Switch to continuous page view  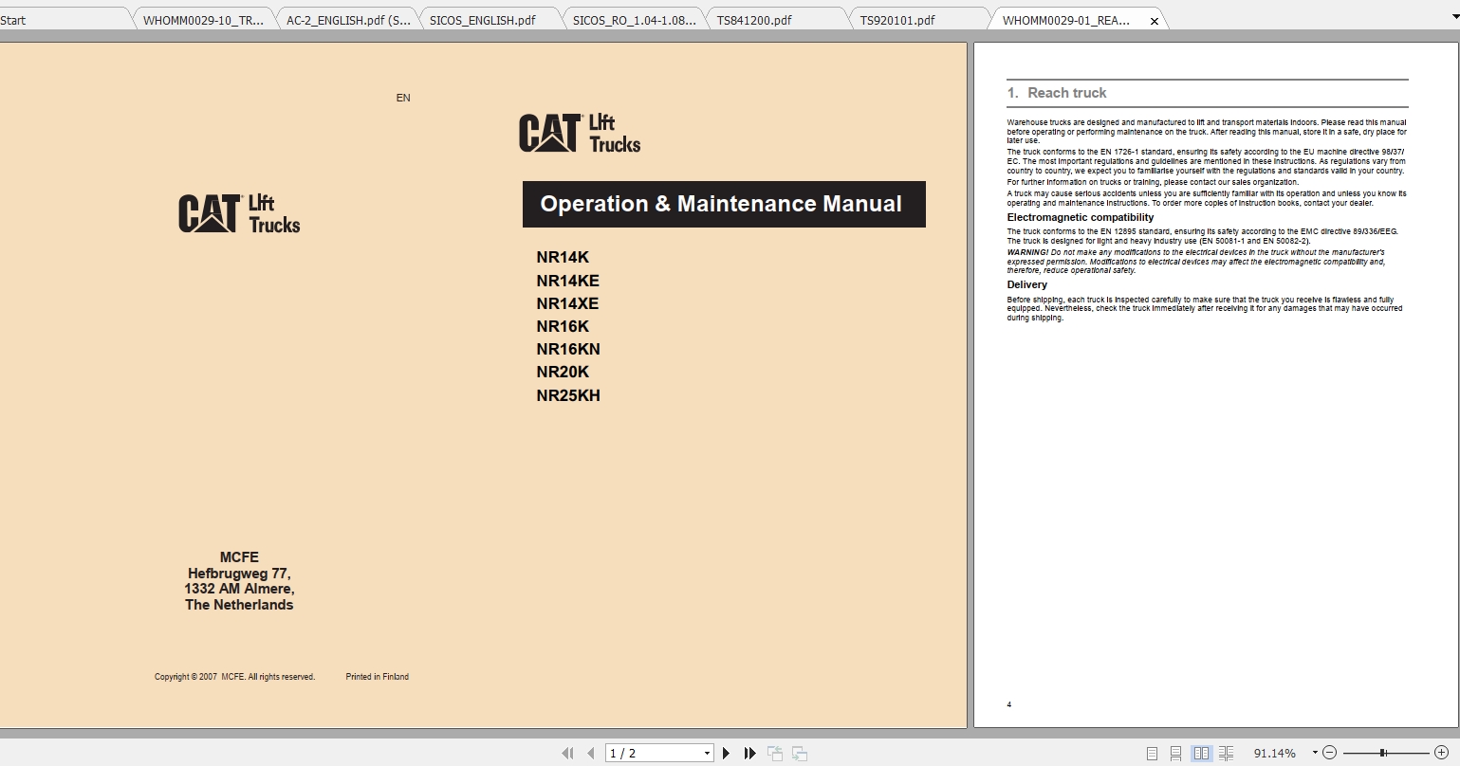tap(1176, 753)
